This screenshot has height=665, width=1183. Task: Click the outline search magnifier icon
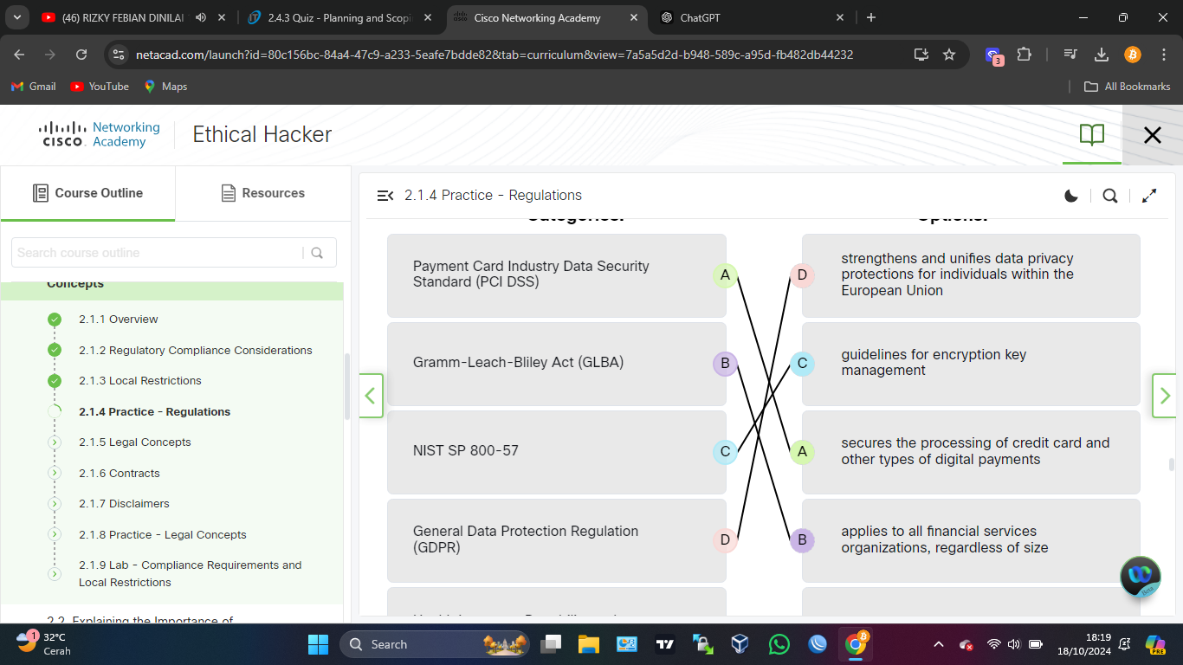coord(317,253)
